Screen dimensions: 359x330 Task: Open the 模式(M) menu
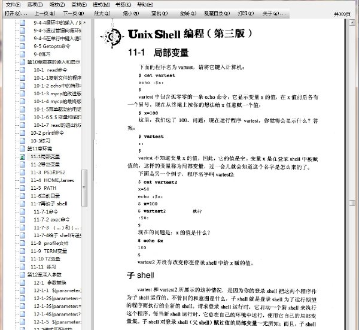(x=101, y=5)
